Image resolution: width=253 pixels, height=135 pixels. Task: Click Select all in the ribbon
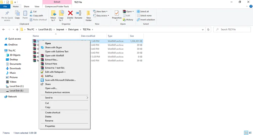tap(143, 11)
